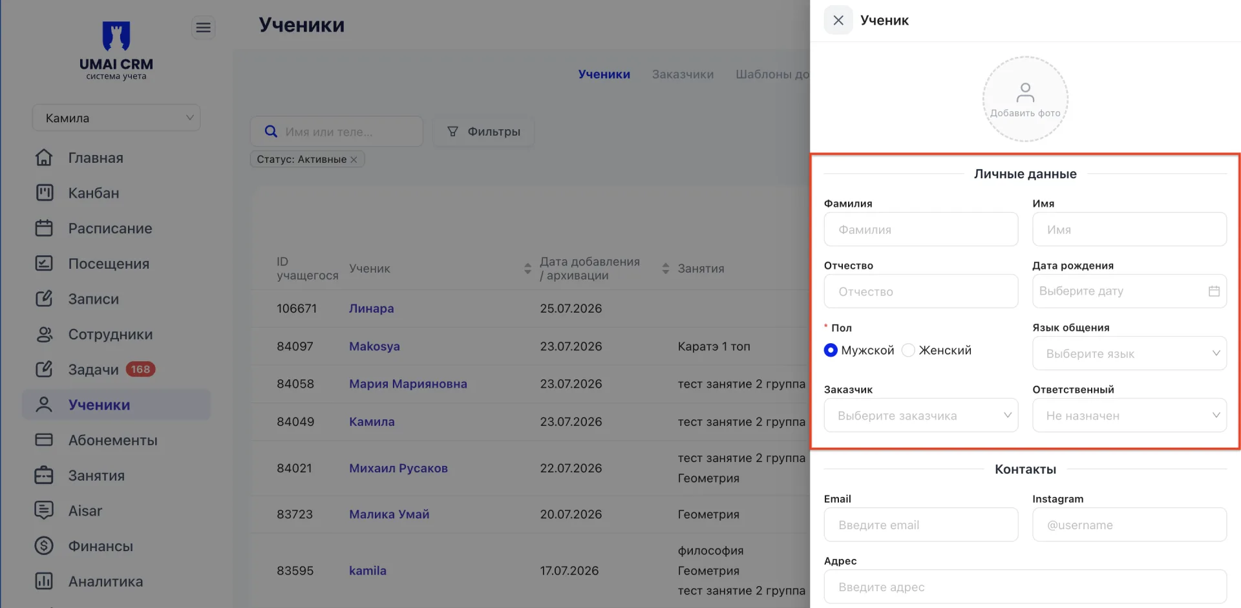Click the Фамилия input field

tap(921, 229)
